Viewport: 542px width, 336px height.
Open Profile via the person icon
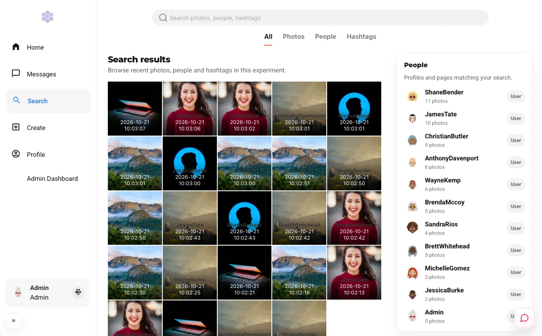(x=16, y=154)
